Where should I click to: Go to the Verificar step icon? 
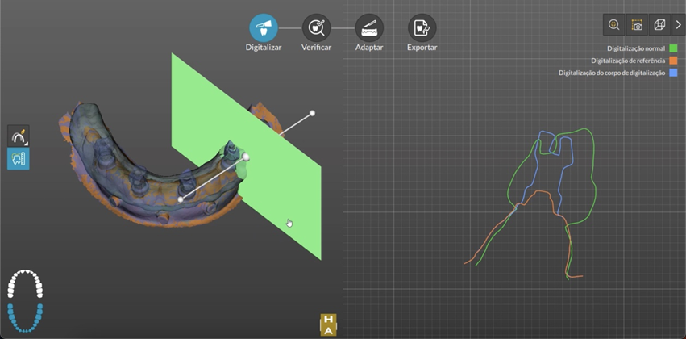(316, 28)
